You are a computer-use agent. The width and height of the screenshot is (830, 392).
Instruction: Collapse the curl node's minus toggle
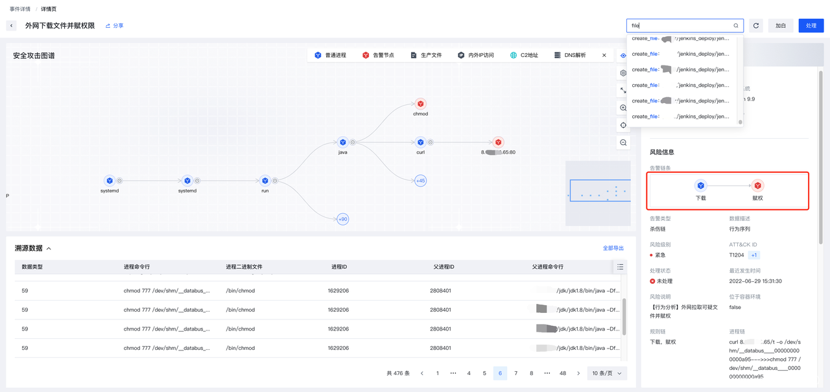pos(431,142)
